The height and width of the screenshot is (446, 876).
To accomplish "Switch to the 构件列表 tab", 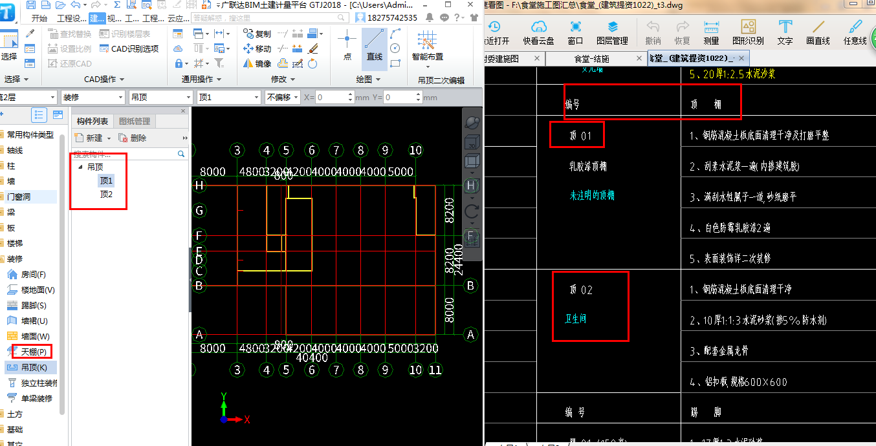I will 93,121.
